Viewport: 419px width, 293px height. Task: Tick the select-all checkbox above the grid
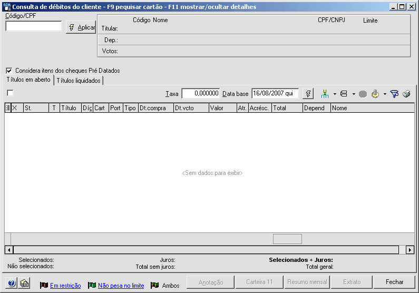10,93
